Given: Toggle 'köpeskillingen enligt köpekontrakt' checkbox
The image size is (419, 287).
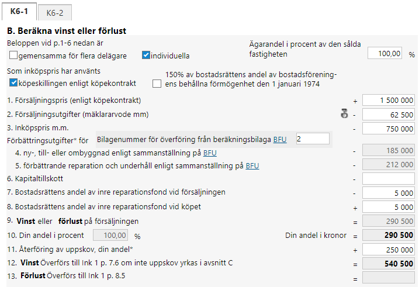Looking at the screenshot, I should [13, 83].
